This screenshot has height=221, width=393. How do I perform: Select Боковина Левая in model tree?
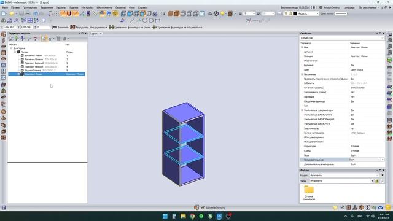click(x=33, y=56)
